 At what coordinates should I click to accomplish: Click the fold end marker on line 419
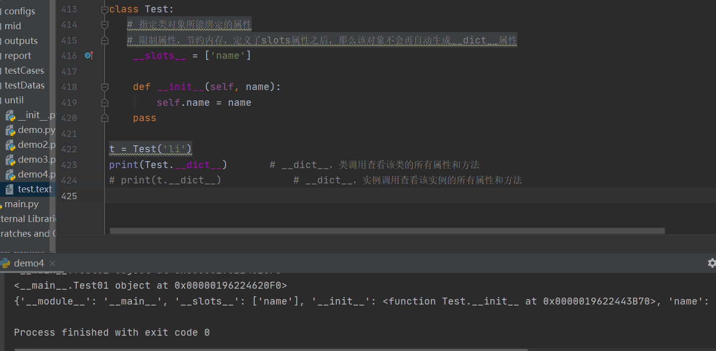click(x=105, y=103)
